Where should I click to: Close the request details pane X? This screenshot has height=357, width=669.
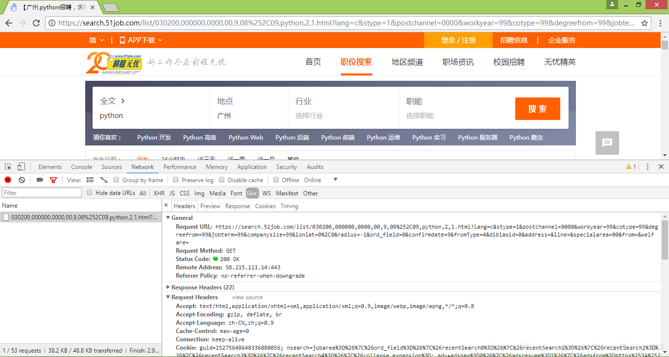(x=166, y=206)
